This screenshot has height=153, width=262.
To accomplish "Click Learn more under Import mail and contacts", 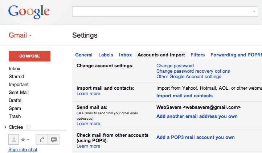I will (x=89, y=94).
